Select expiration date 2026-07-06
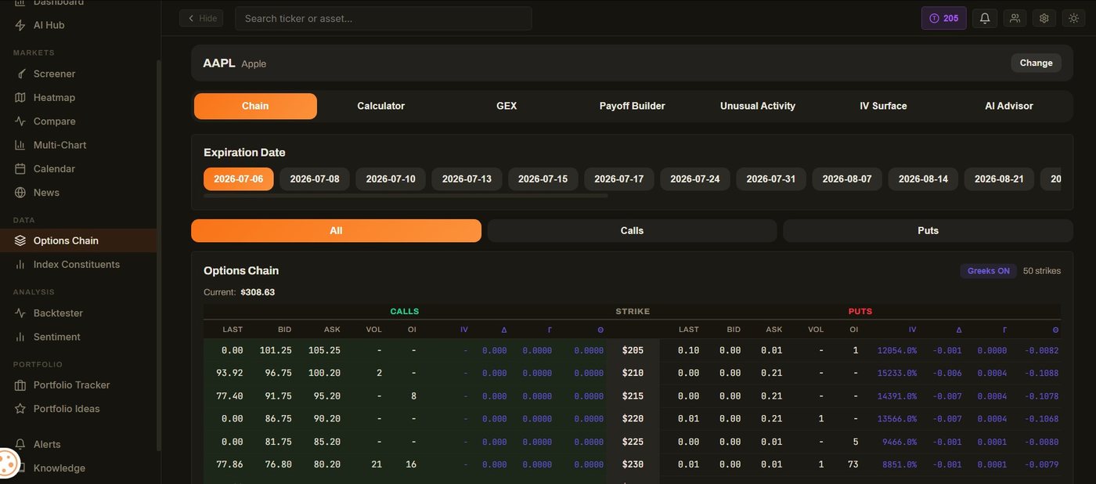Screen dimensions: 1096x484 point(239,179)
